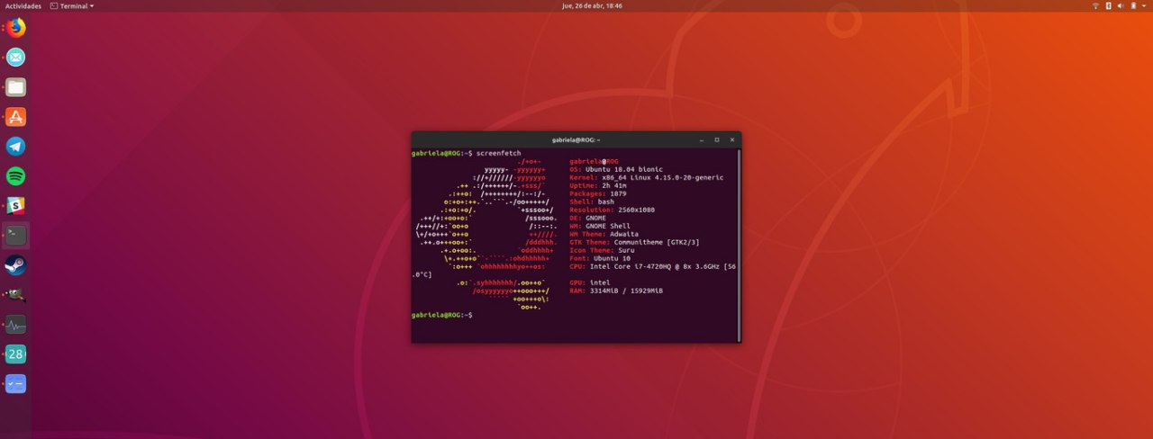The image size is (1153, 439).
Task: Click the 'WM Theme: Adwaita' line
Action: tap(606, 234)
